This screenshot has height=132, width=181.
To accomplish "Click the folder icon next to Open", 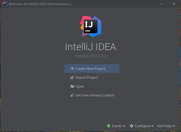I will point(72,87).
